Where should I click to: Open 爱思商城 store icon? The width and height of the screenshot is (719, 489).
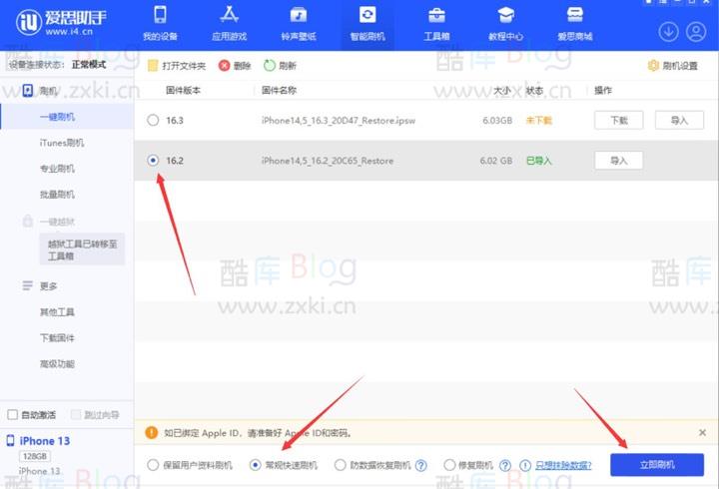pos(575,15)
